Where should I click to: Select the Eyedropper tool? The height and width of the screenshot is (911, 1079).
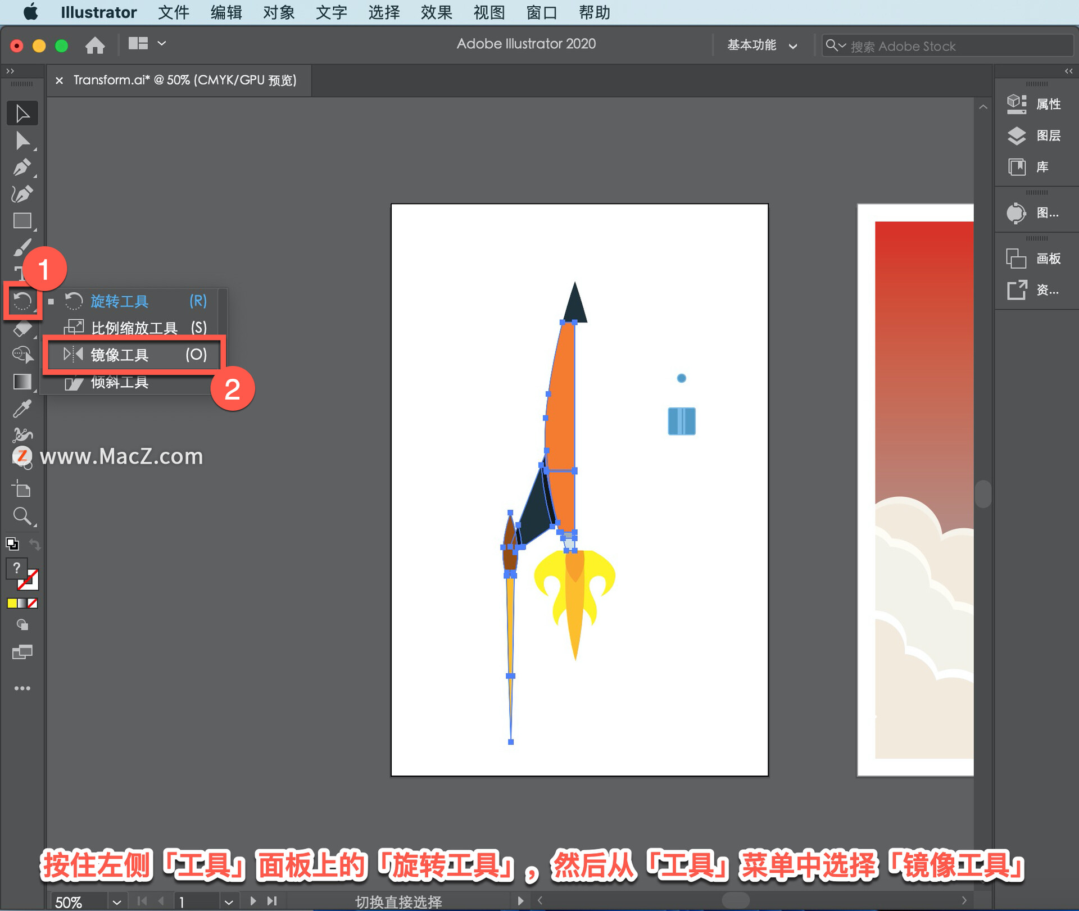(22, 409)
